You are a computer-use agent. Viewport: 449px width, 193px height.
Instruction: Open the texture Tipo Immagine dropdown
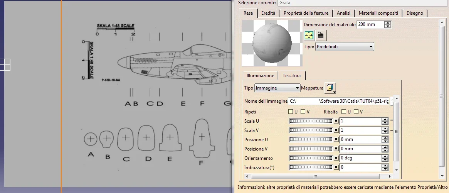click(277, 88)
